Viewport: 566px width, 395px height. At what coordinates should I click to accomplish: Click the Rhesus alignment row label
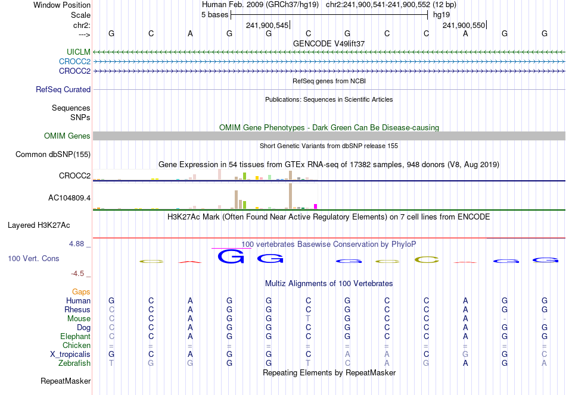[77, 309]
